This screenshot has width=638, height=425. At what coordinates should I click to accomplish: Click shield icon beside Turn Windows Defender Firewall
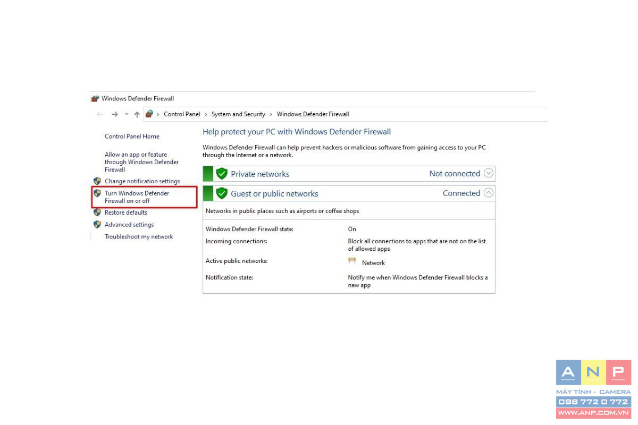tap(97, 193)
